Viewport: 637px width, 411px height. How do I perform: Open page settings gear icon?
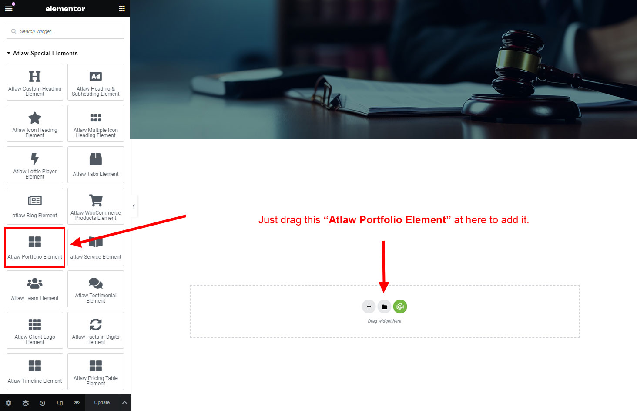[9, 403]
